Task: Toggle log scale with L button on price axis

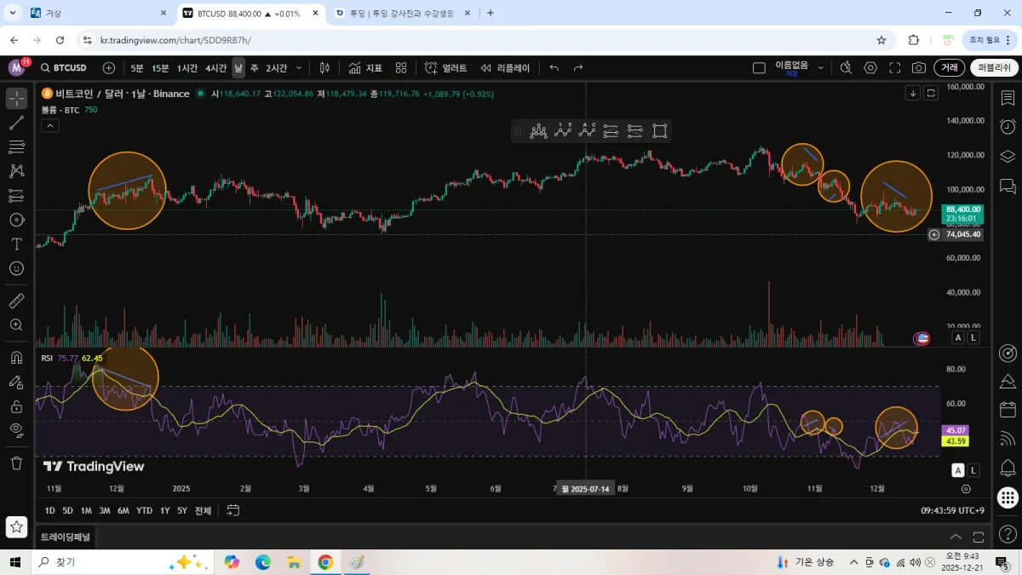Action: 973,338
